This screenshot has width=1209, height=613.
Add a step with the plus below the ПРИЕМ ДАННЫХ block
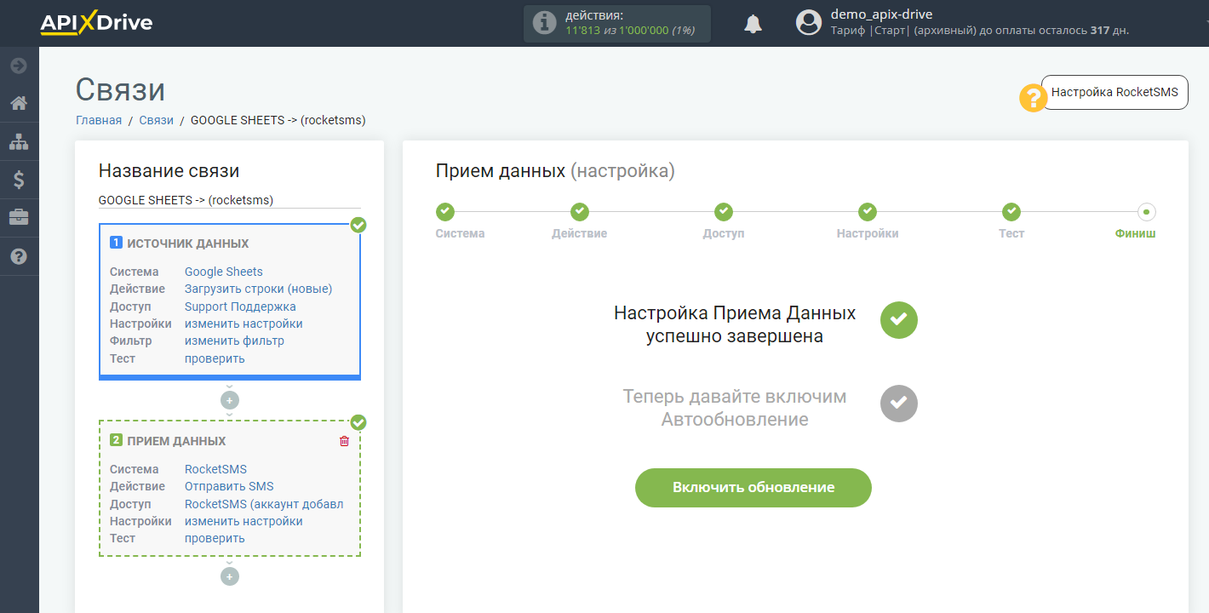[230, 576]
